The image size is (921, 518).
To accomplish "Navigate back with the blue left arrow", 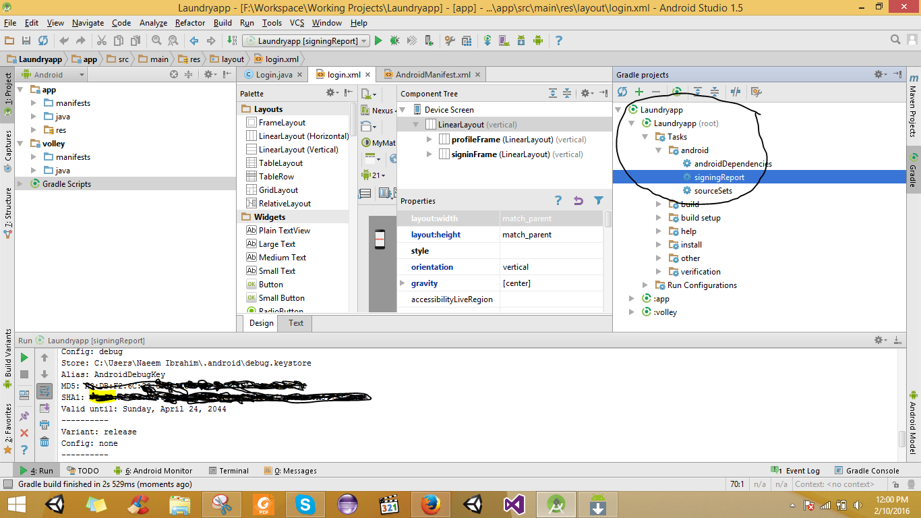I will (194, 41).
